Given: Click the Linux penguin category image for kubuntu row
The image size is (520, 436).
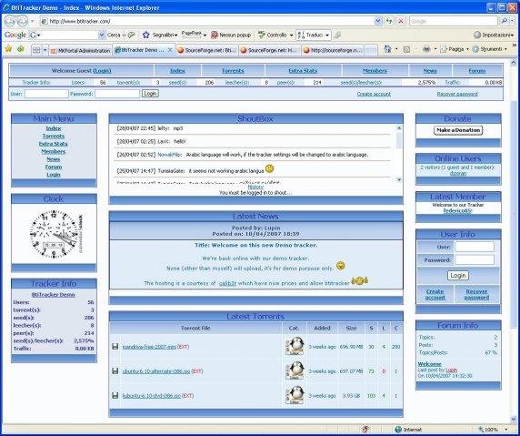Looking at the screenshot, I should coord(295,395).
